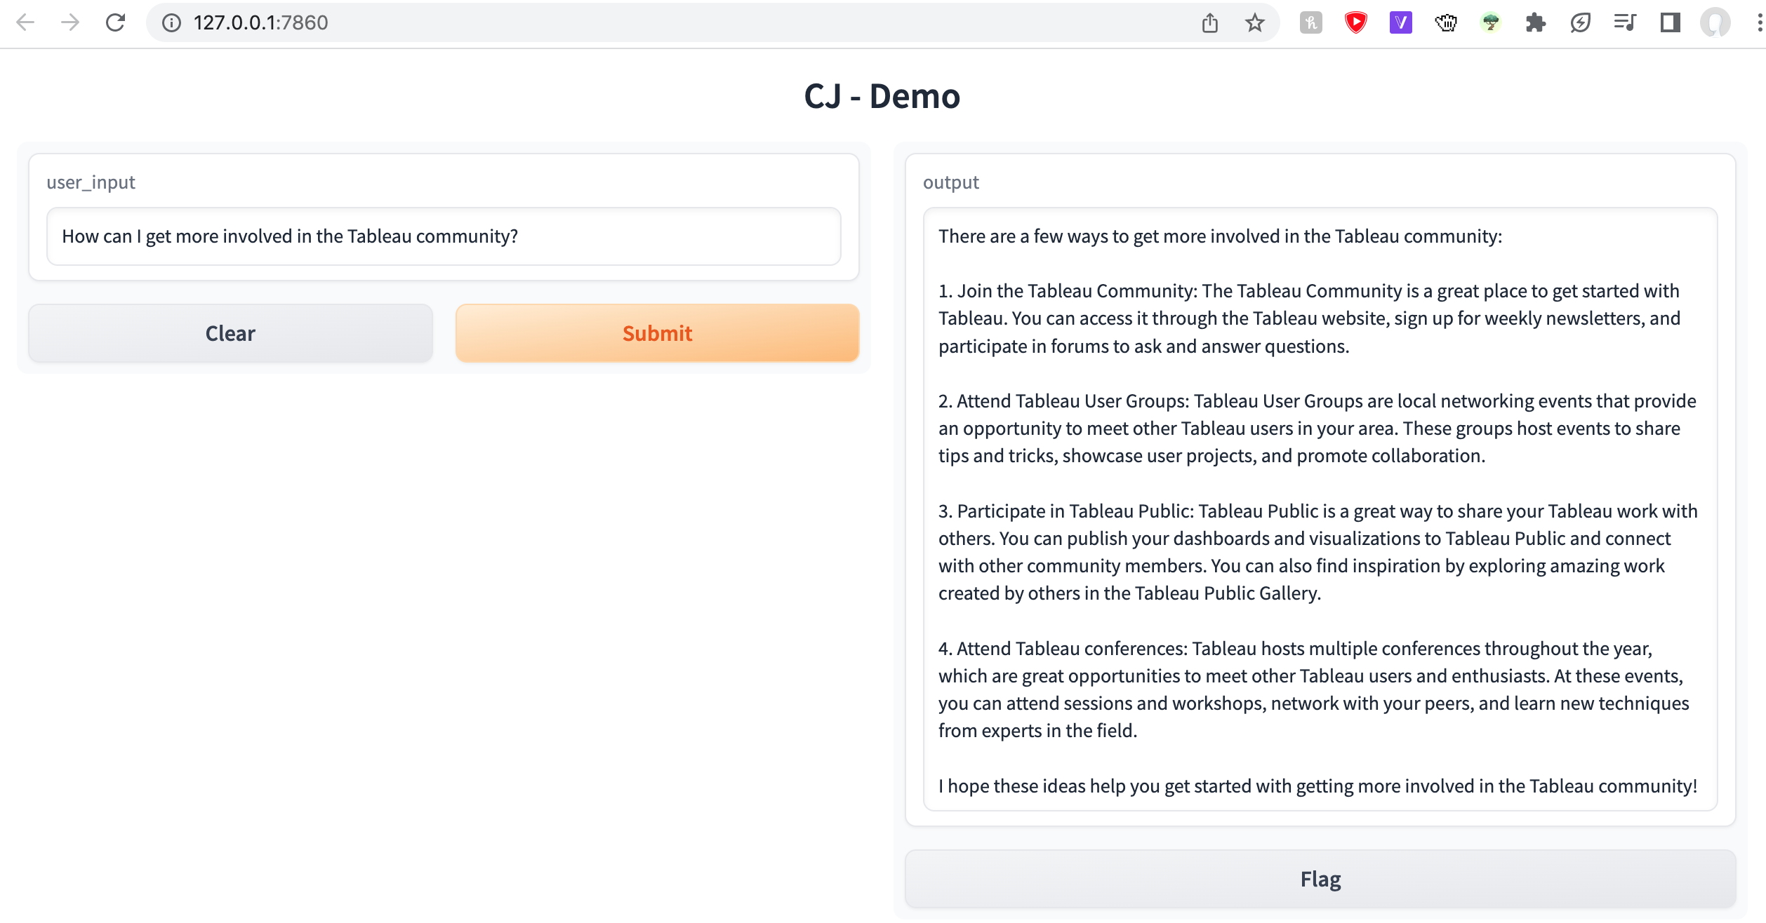Open the media controls music icon
Image resolution: width=1766 pixels, height=923 pixels.
coord(1625,23)
